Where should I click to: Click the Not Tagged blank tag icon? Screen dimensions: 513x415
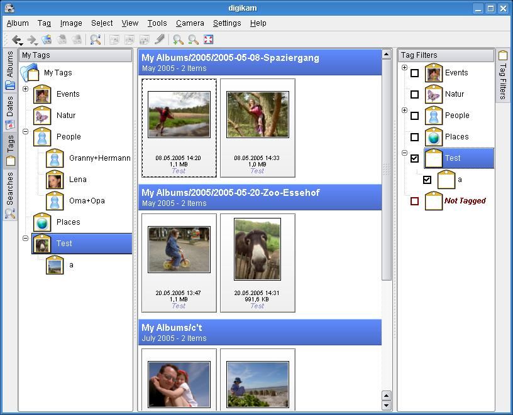point(434,201)
